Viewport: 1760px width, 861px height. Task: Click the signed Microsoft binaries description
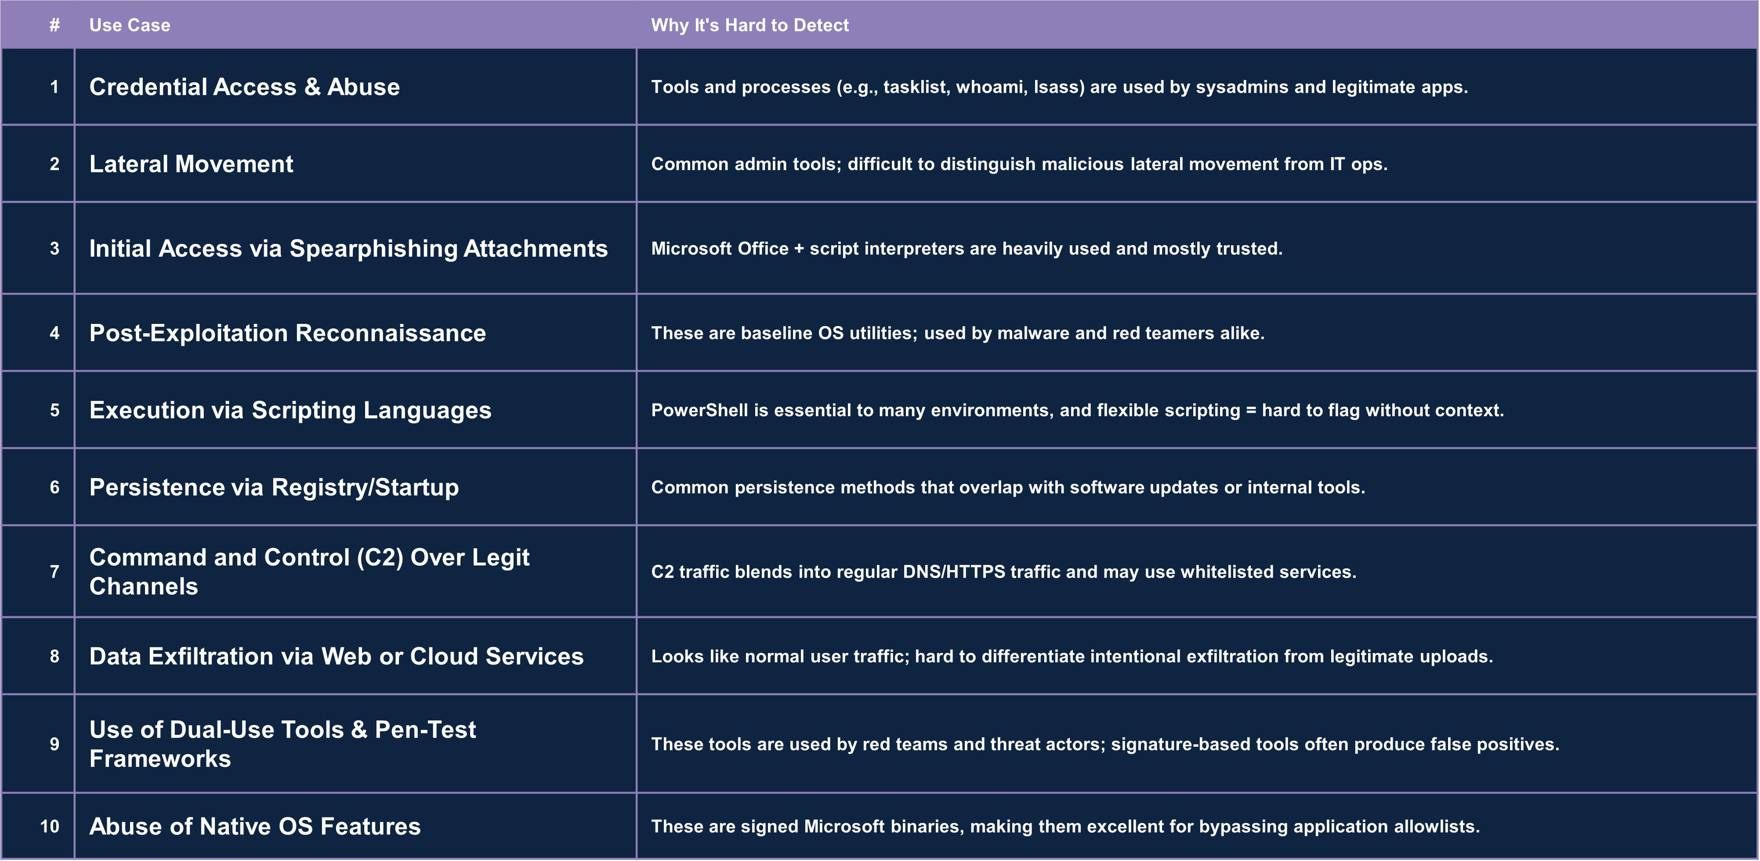click(1065, 826)
